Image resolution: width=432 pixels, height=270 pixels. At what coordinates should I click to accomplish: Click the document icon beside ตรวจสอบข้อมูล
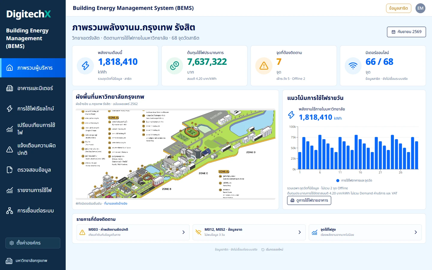(10, 170)
